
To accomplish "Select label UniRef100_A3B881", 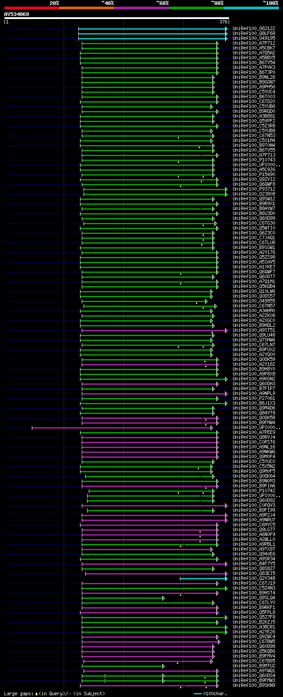I will coord(254,116).
